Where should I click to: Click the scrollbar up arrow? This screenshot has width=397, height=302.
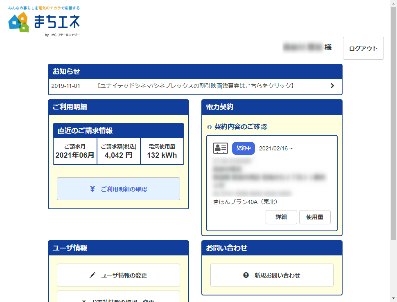393,3
